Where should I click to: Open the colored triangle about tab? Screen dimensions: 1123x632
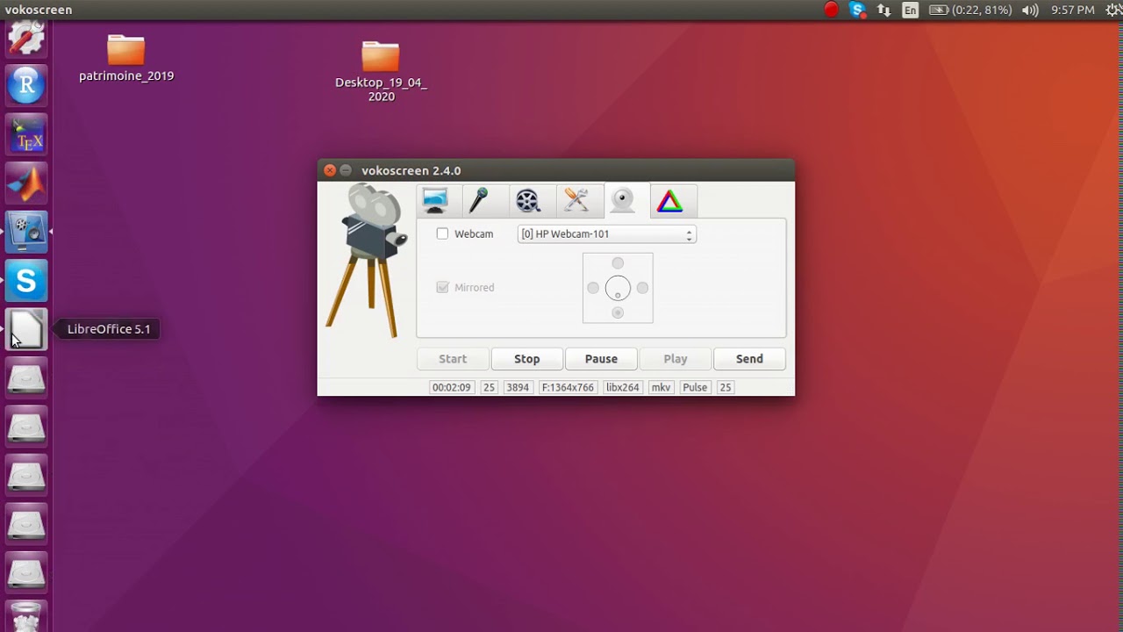tap(669, 202)
